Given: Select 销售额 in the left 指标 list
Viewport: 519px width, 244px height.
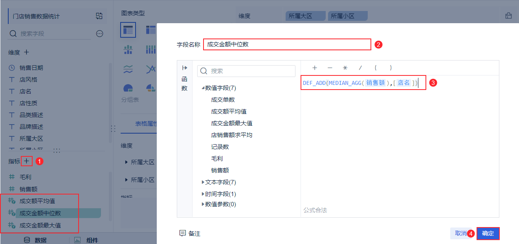Looking at the screenshot, I should click(x=28, y=189).
